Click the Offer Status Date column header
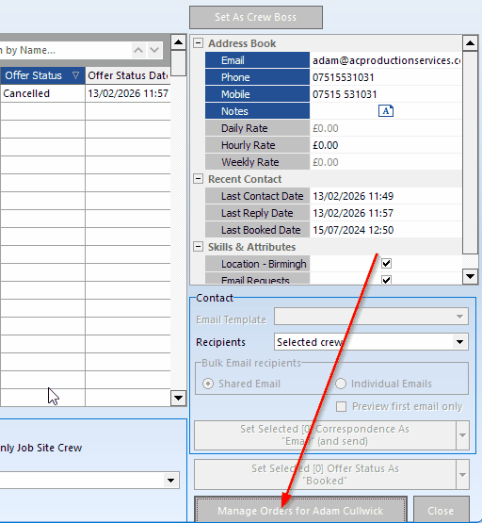 (128, 75)
